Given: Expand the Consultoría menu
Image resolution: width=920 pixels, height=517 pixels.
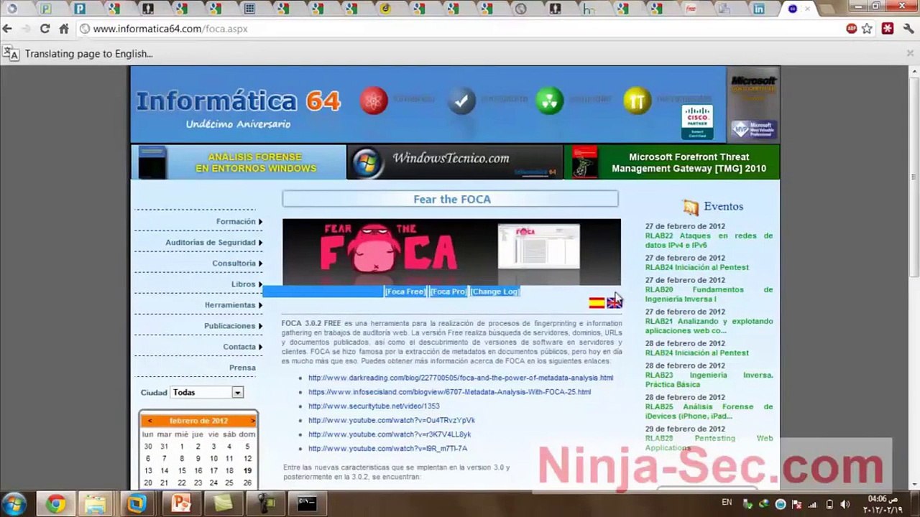Looking at the screenshot, I should click(237, 264).
